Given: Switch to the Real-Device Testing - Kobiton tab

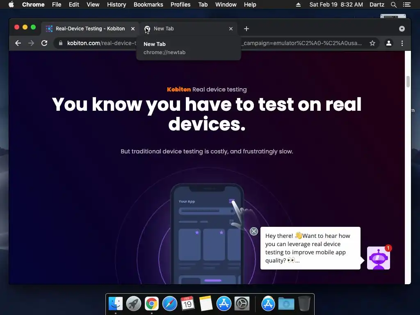Looking at the screenshot, I should point(90,29).
